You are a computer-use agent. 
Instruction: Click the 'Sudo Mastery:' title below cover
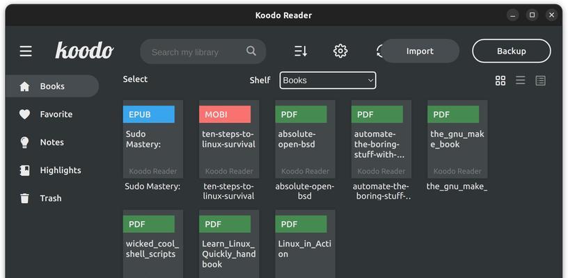tap(152, 186)
